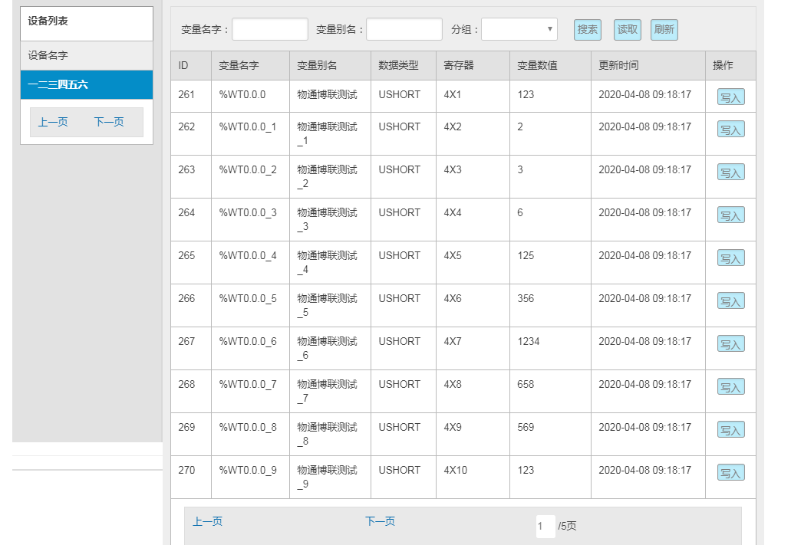Viewport: 791px width, 545px height.
Task: Click 写入 for row ID 267
Action: (x=730, y=344)
